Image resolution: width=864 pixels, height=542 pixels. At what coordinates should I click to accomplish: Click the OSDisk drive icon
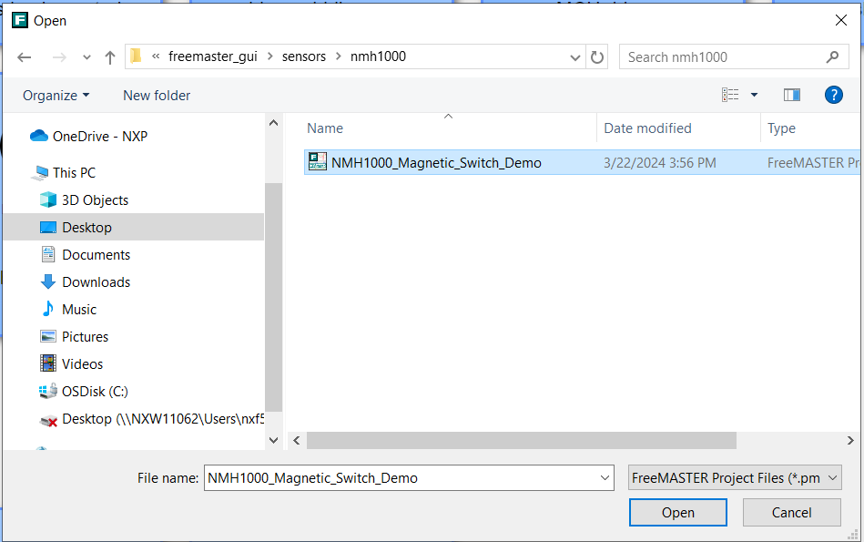coord(48,391)
